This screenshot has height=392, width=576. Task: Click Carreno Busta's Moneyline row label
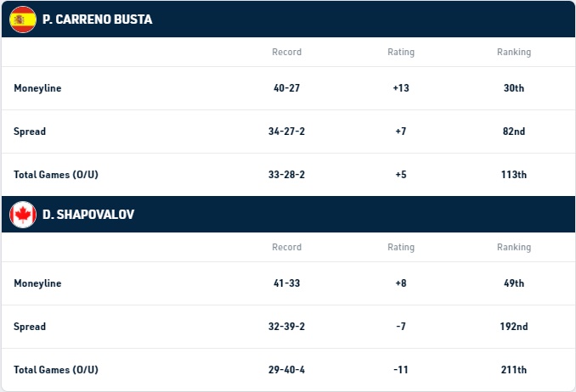[37, 88]
